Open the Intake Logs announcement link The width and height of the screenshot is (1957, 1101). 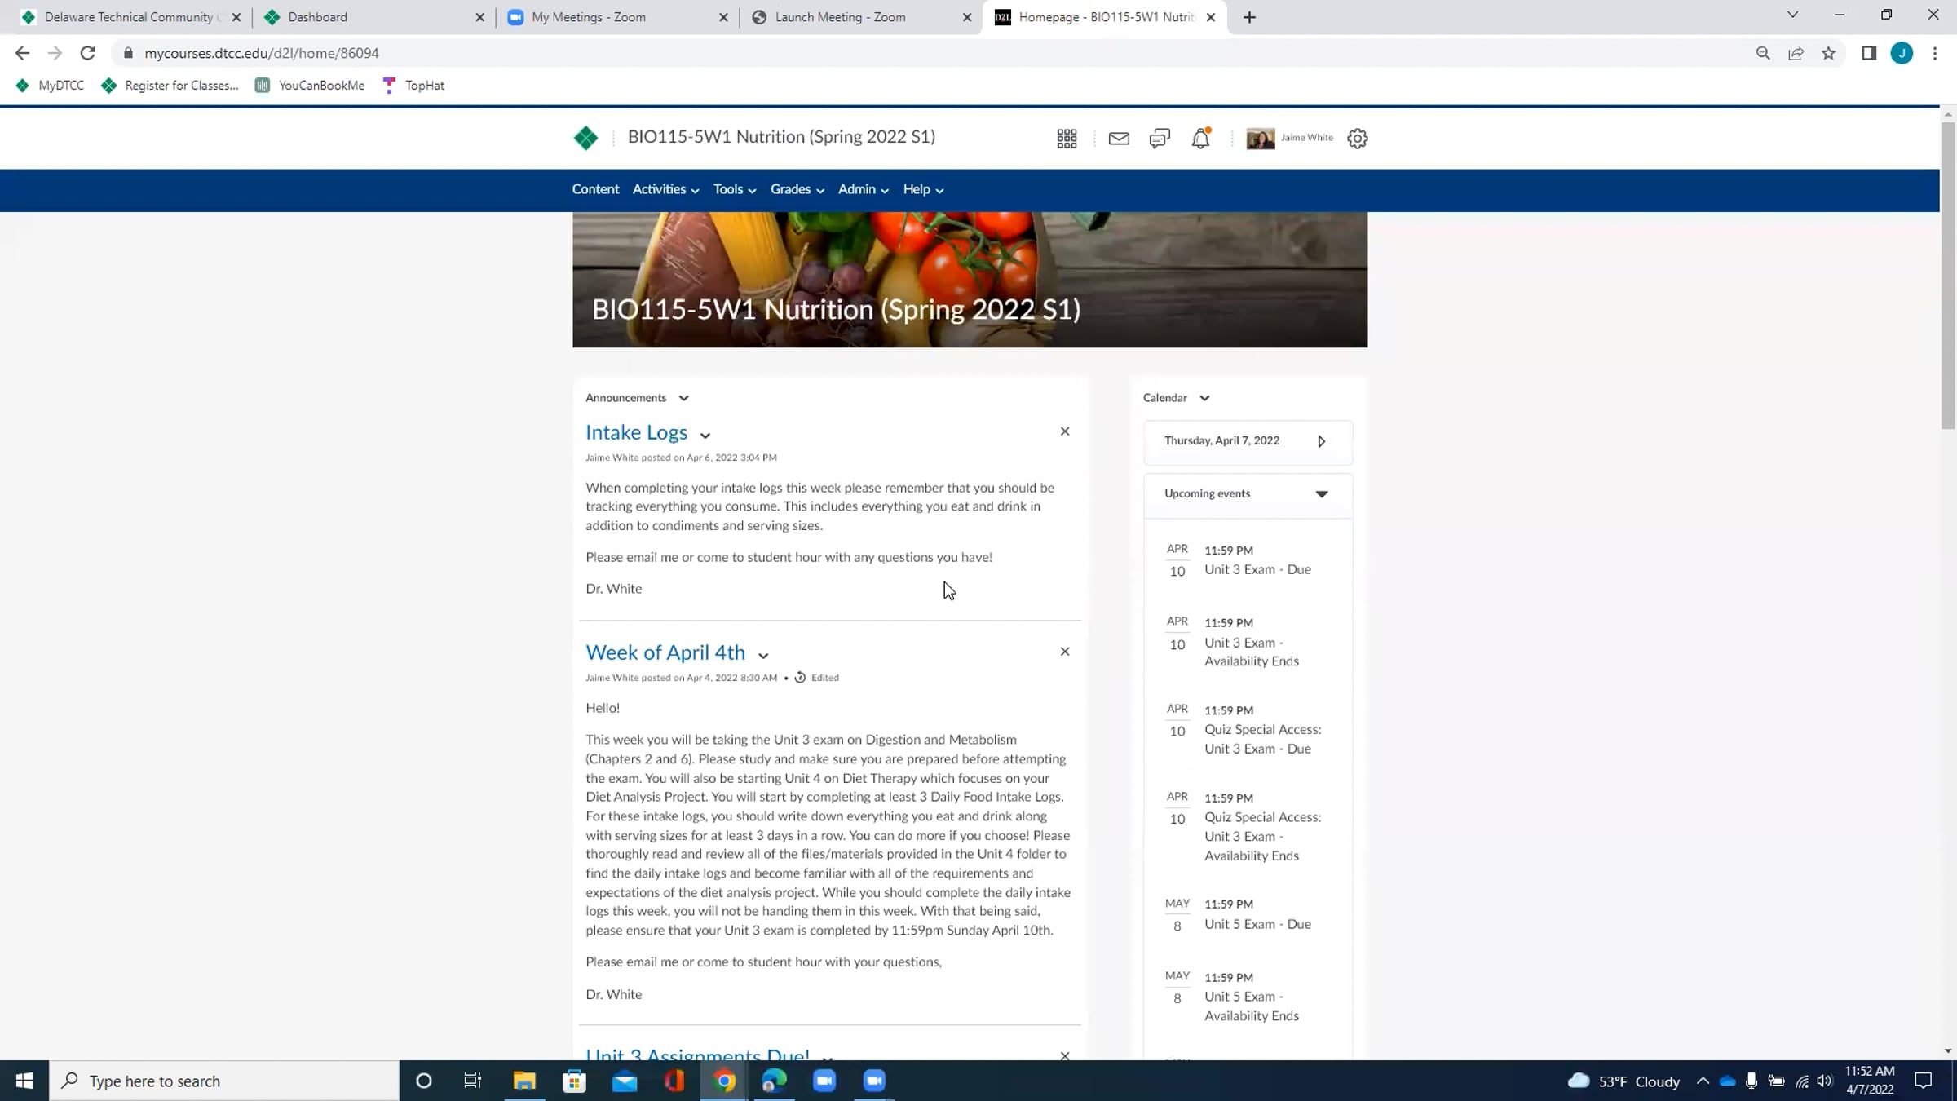[x=636, y=432]
